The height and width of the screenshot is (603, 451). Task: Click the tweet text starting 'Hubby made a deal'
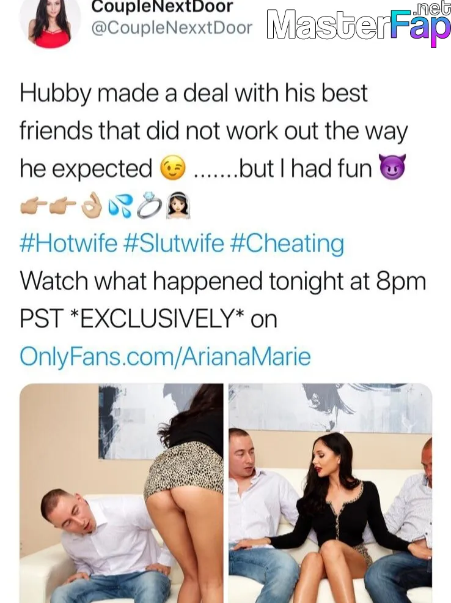[x=214, y=131]
